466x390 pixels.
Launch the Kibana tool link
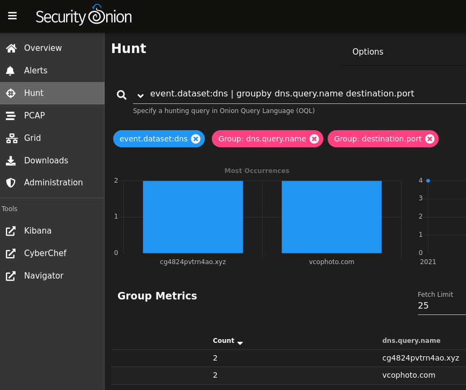tap(52, 231)
